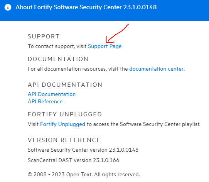Image resolution: width=209 pixels, height=182 pixels.
Task: Click the Open Text copyright notice
Action: tap(84, 174)
